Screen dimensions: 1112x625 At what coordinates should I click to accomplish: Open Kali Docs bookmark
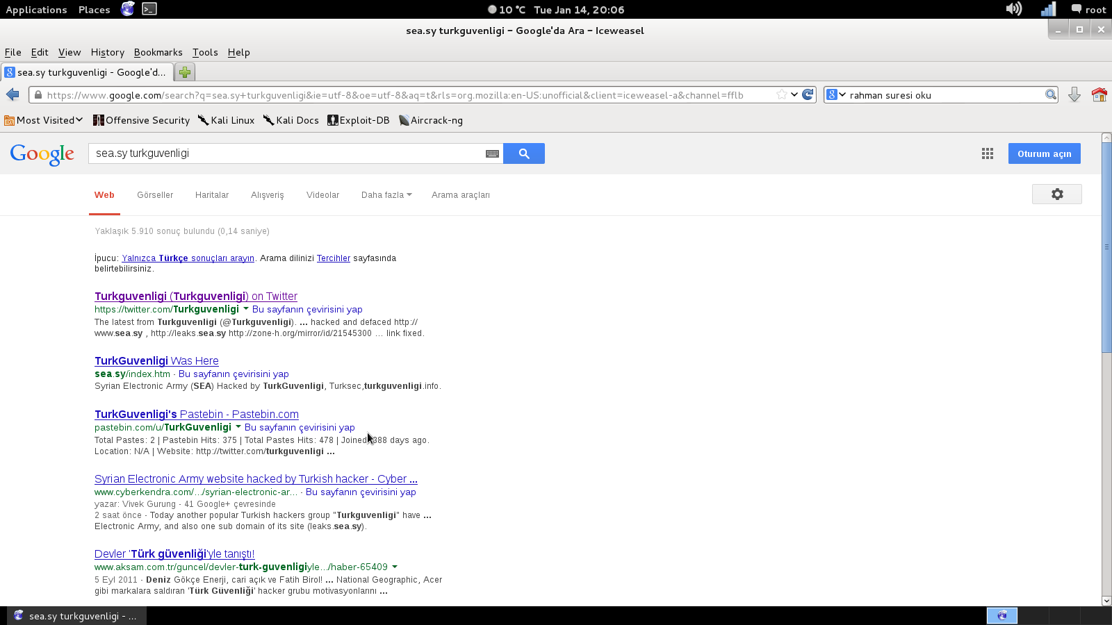coord(291,120)
